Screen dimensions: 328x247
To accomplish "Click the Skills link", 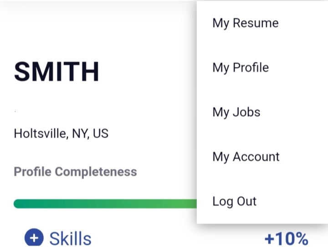I will click(x=70, y=238).
